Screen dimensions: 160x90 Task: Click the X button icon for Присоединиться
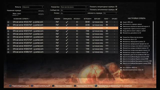tap(10, 86)
